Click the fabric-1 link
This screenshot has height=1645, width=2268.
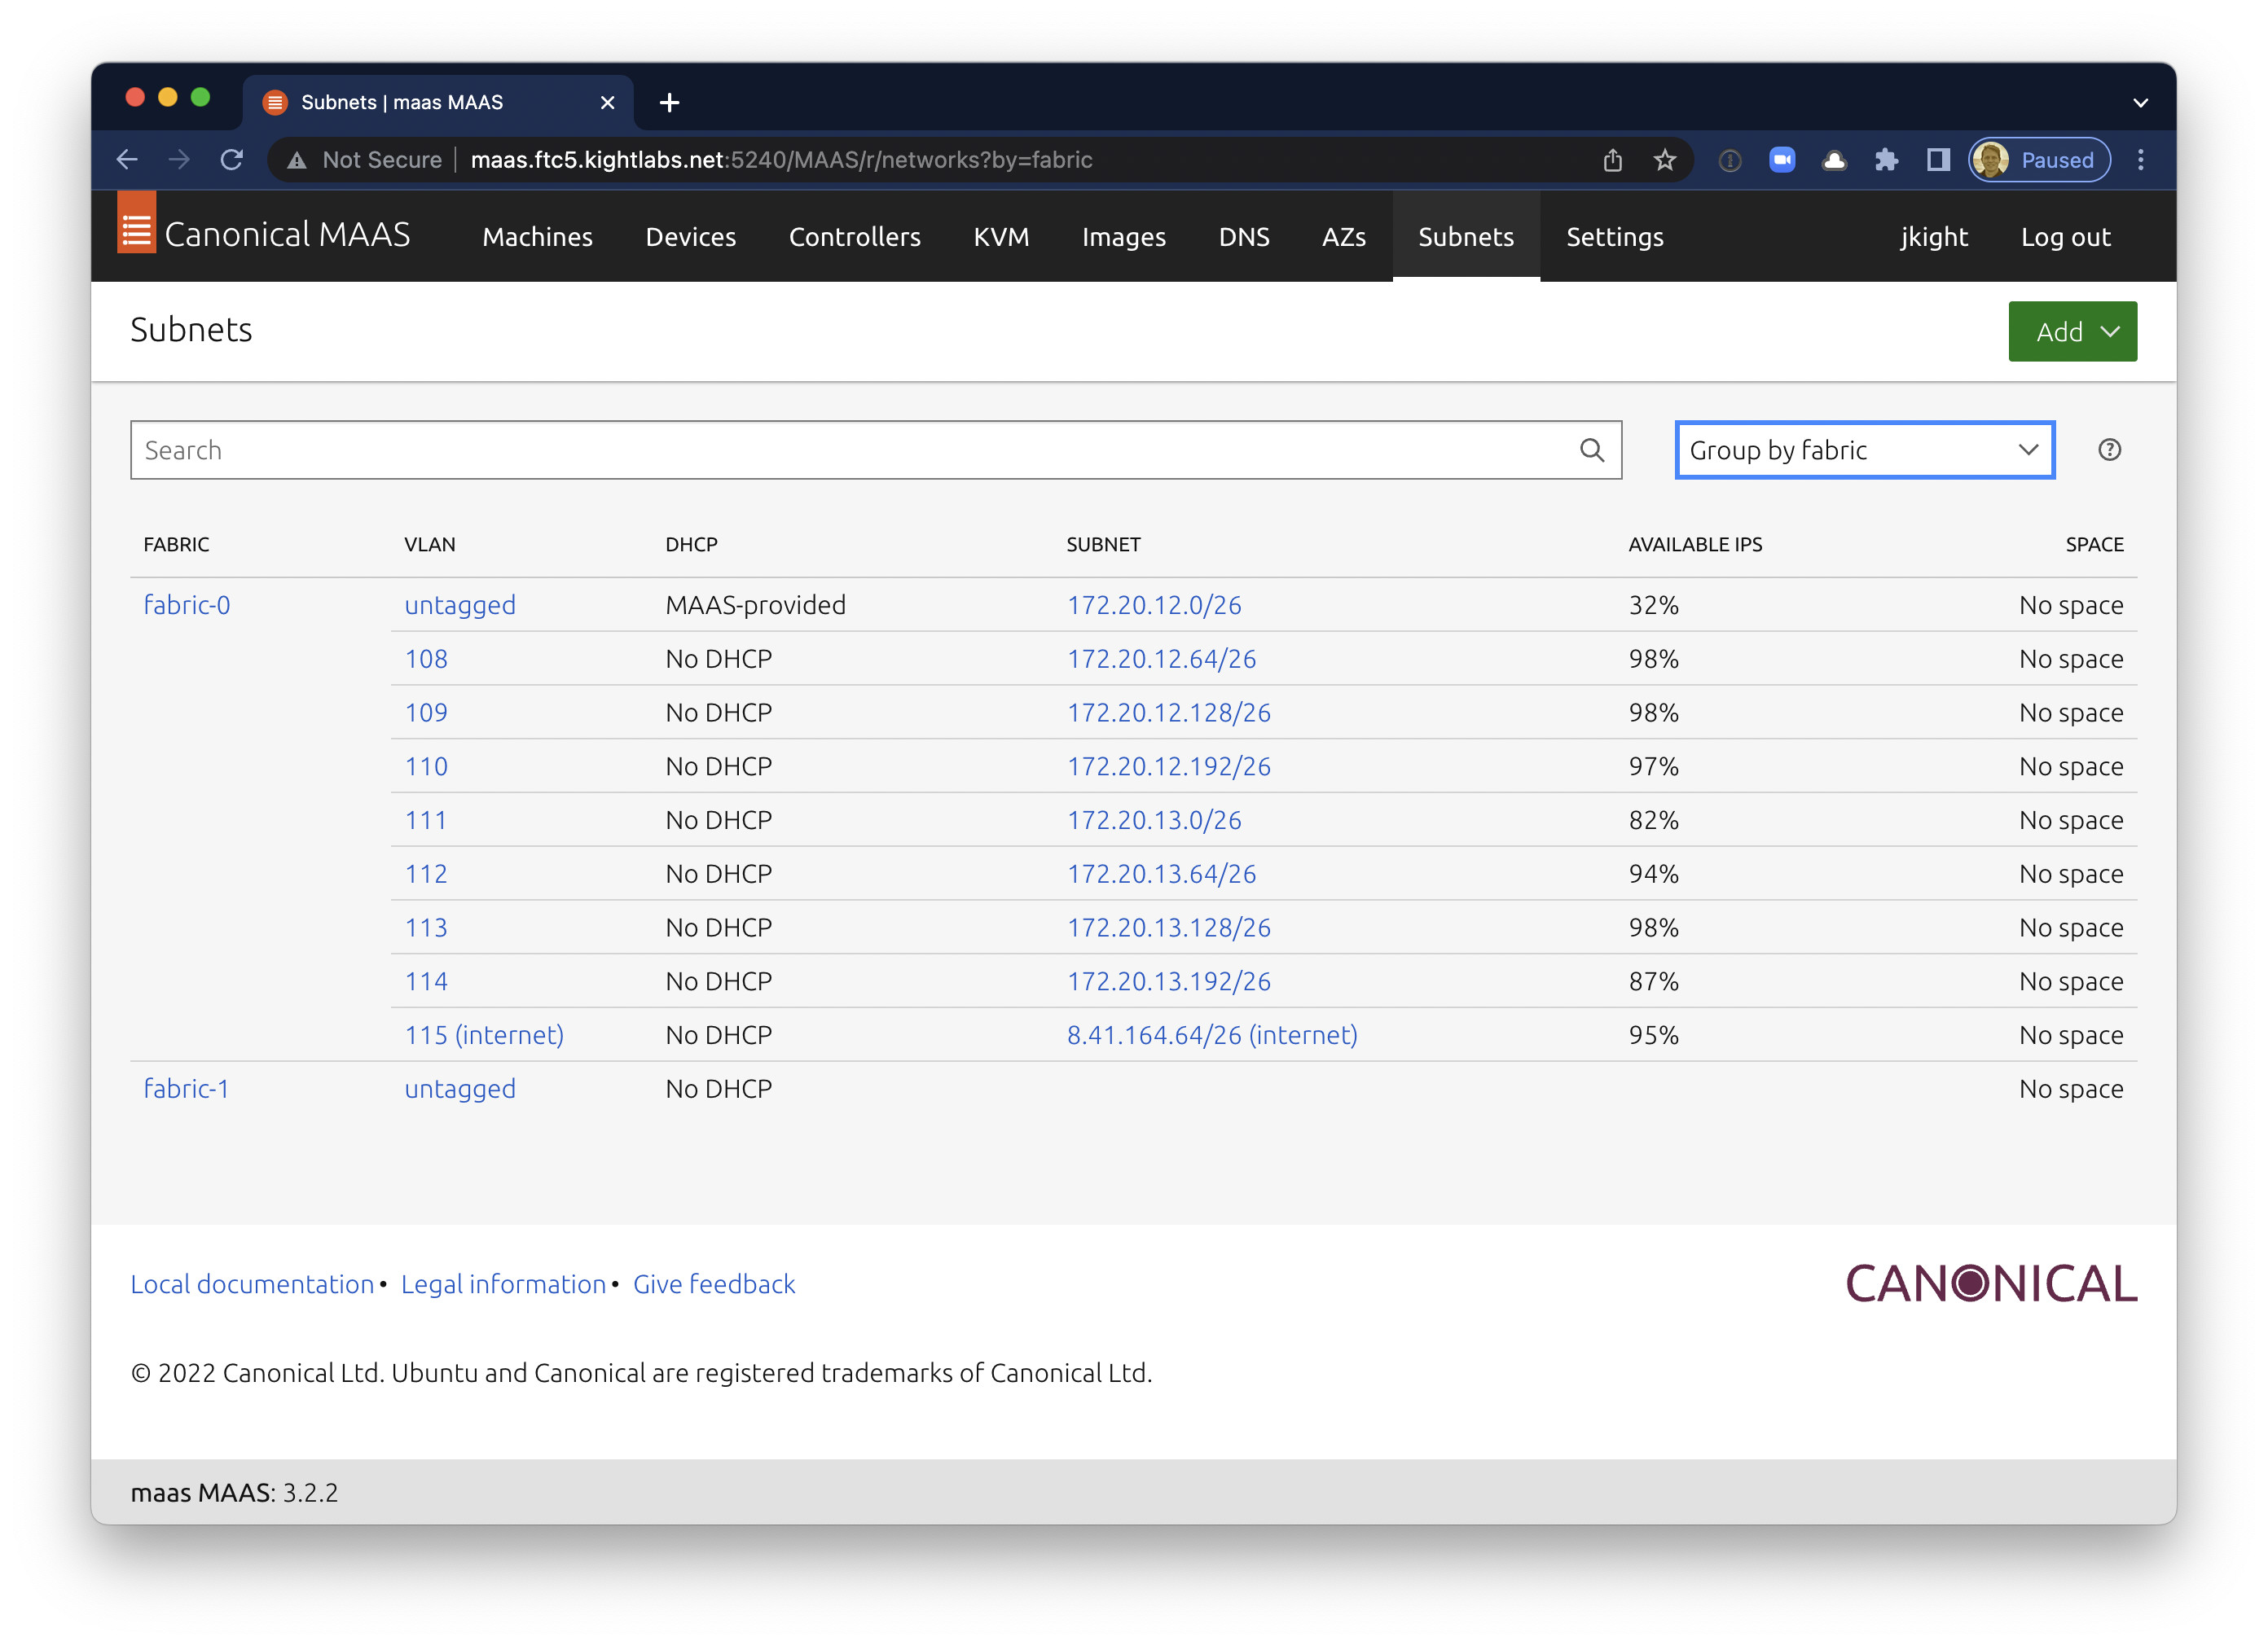coord(186,1088)
